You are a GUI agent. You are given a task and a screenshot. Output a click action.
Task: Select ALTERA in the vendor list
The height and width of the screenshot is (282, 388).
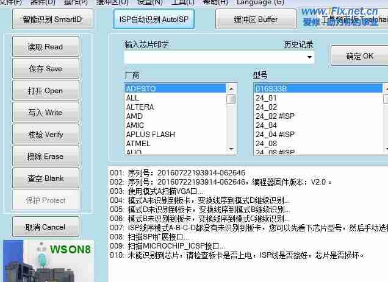(175, 107)
